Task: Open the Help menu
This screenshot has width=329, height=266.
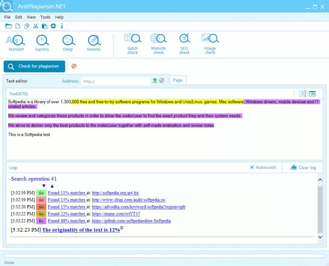Action: tap(59, 17)
